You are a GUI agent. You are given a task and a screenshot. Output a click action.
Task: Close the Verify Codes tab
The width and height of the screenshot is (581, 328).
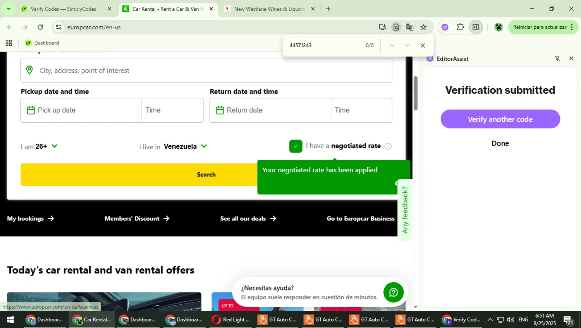tap(110, 9)
